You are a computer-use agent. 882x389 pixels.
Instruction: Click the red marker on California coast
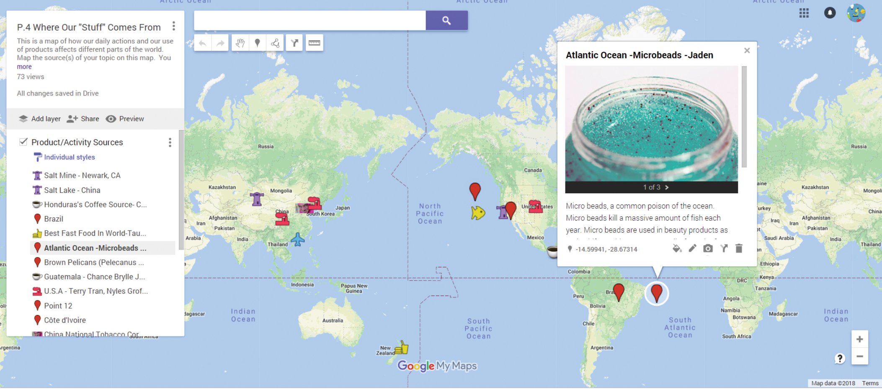[511, 210]
